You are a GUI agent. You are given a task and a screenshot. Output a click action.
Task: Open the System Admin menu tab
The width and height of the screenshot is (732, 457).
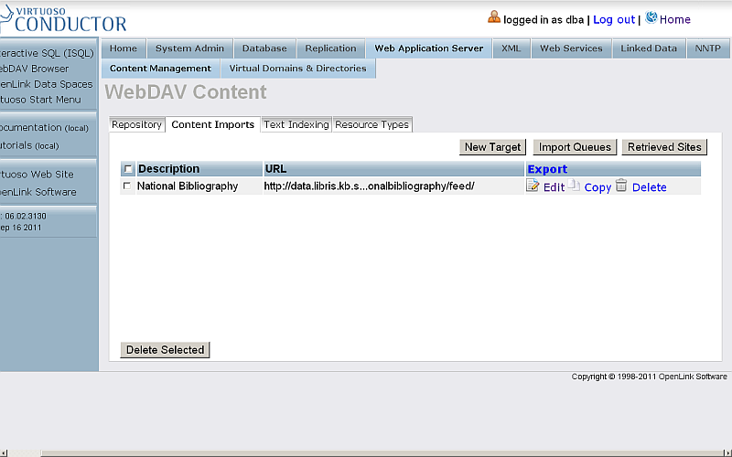189,48
